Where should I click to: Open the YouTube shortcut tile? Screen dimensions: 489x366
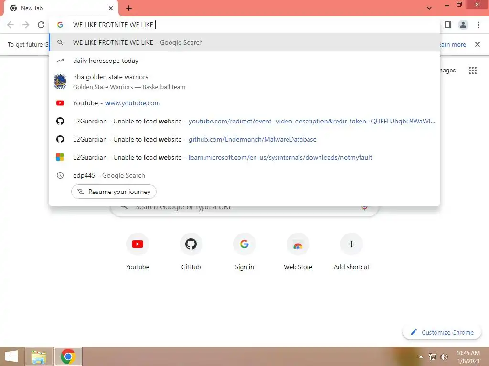tap(138, 252)
